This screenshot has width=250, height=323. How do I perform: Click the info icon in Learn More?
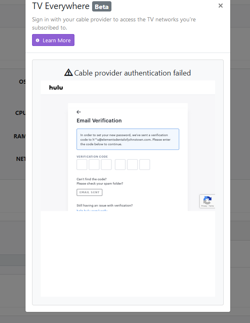38,40
